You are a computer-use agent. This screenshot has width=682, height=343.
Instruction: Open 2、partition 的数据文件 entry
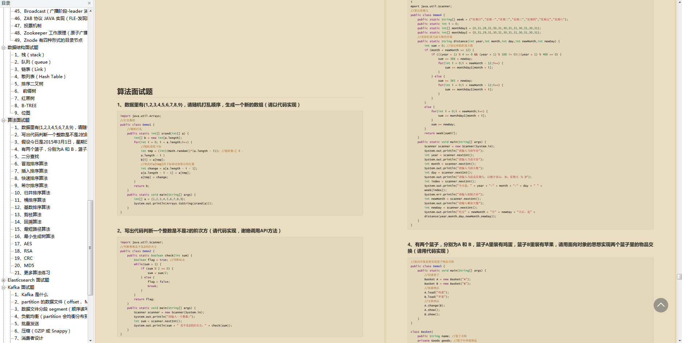coord(51,302)
